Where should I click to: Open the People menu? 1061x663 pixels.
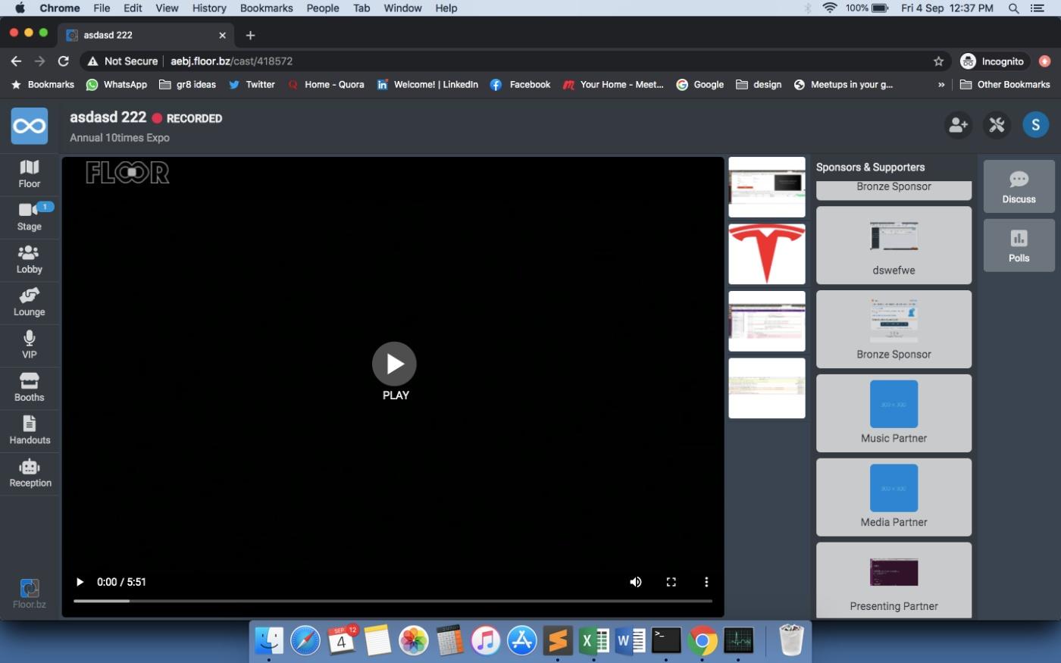pos(323,8)
